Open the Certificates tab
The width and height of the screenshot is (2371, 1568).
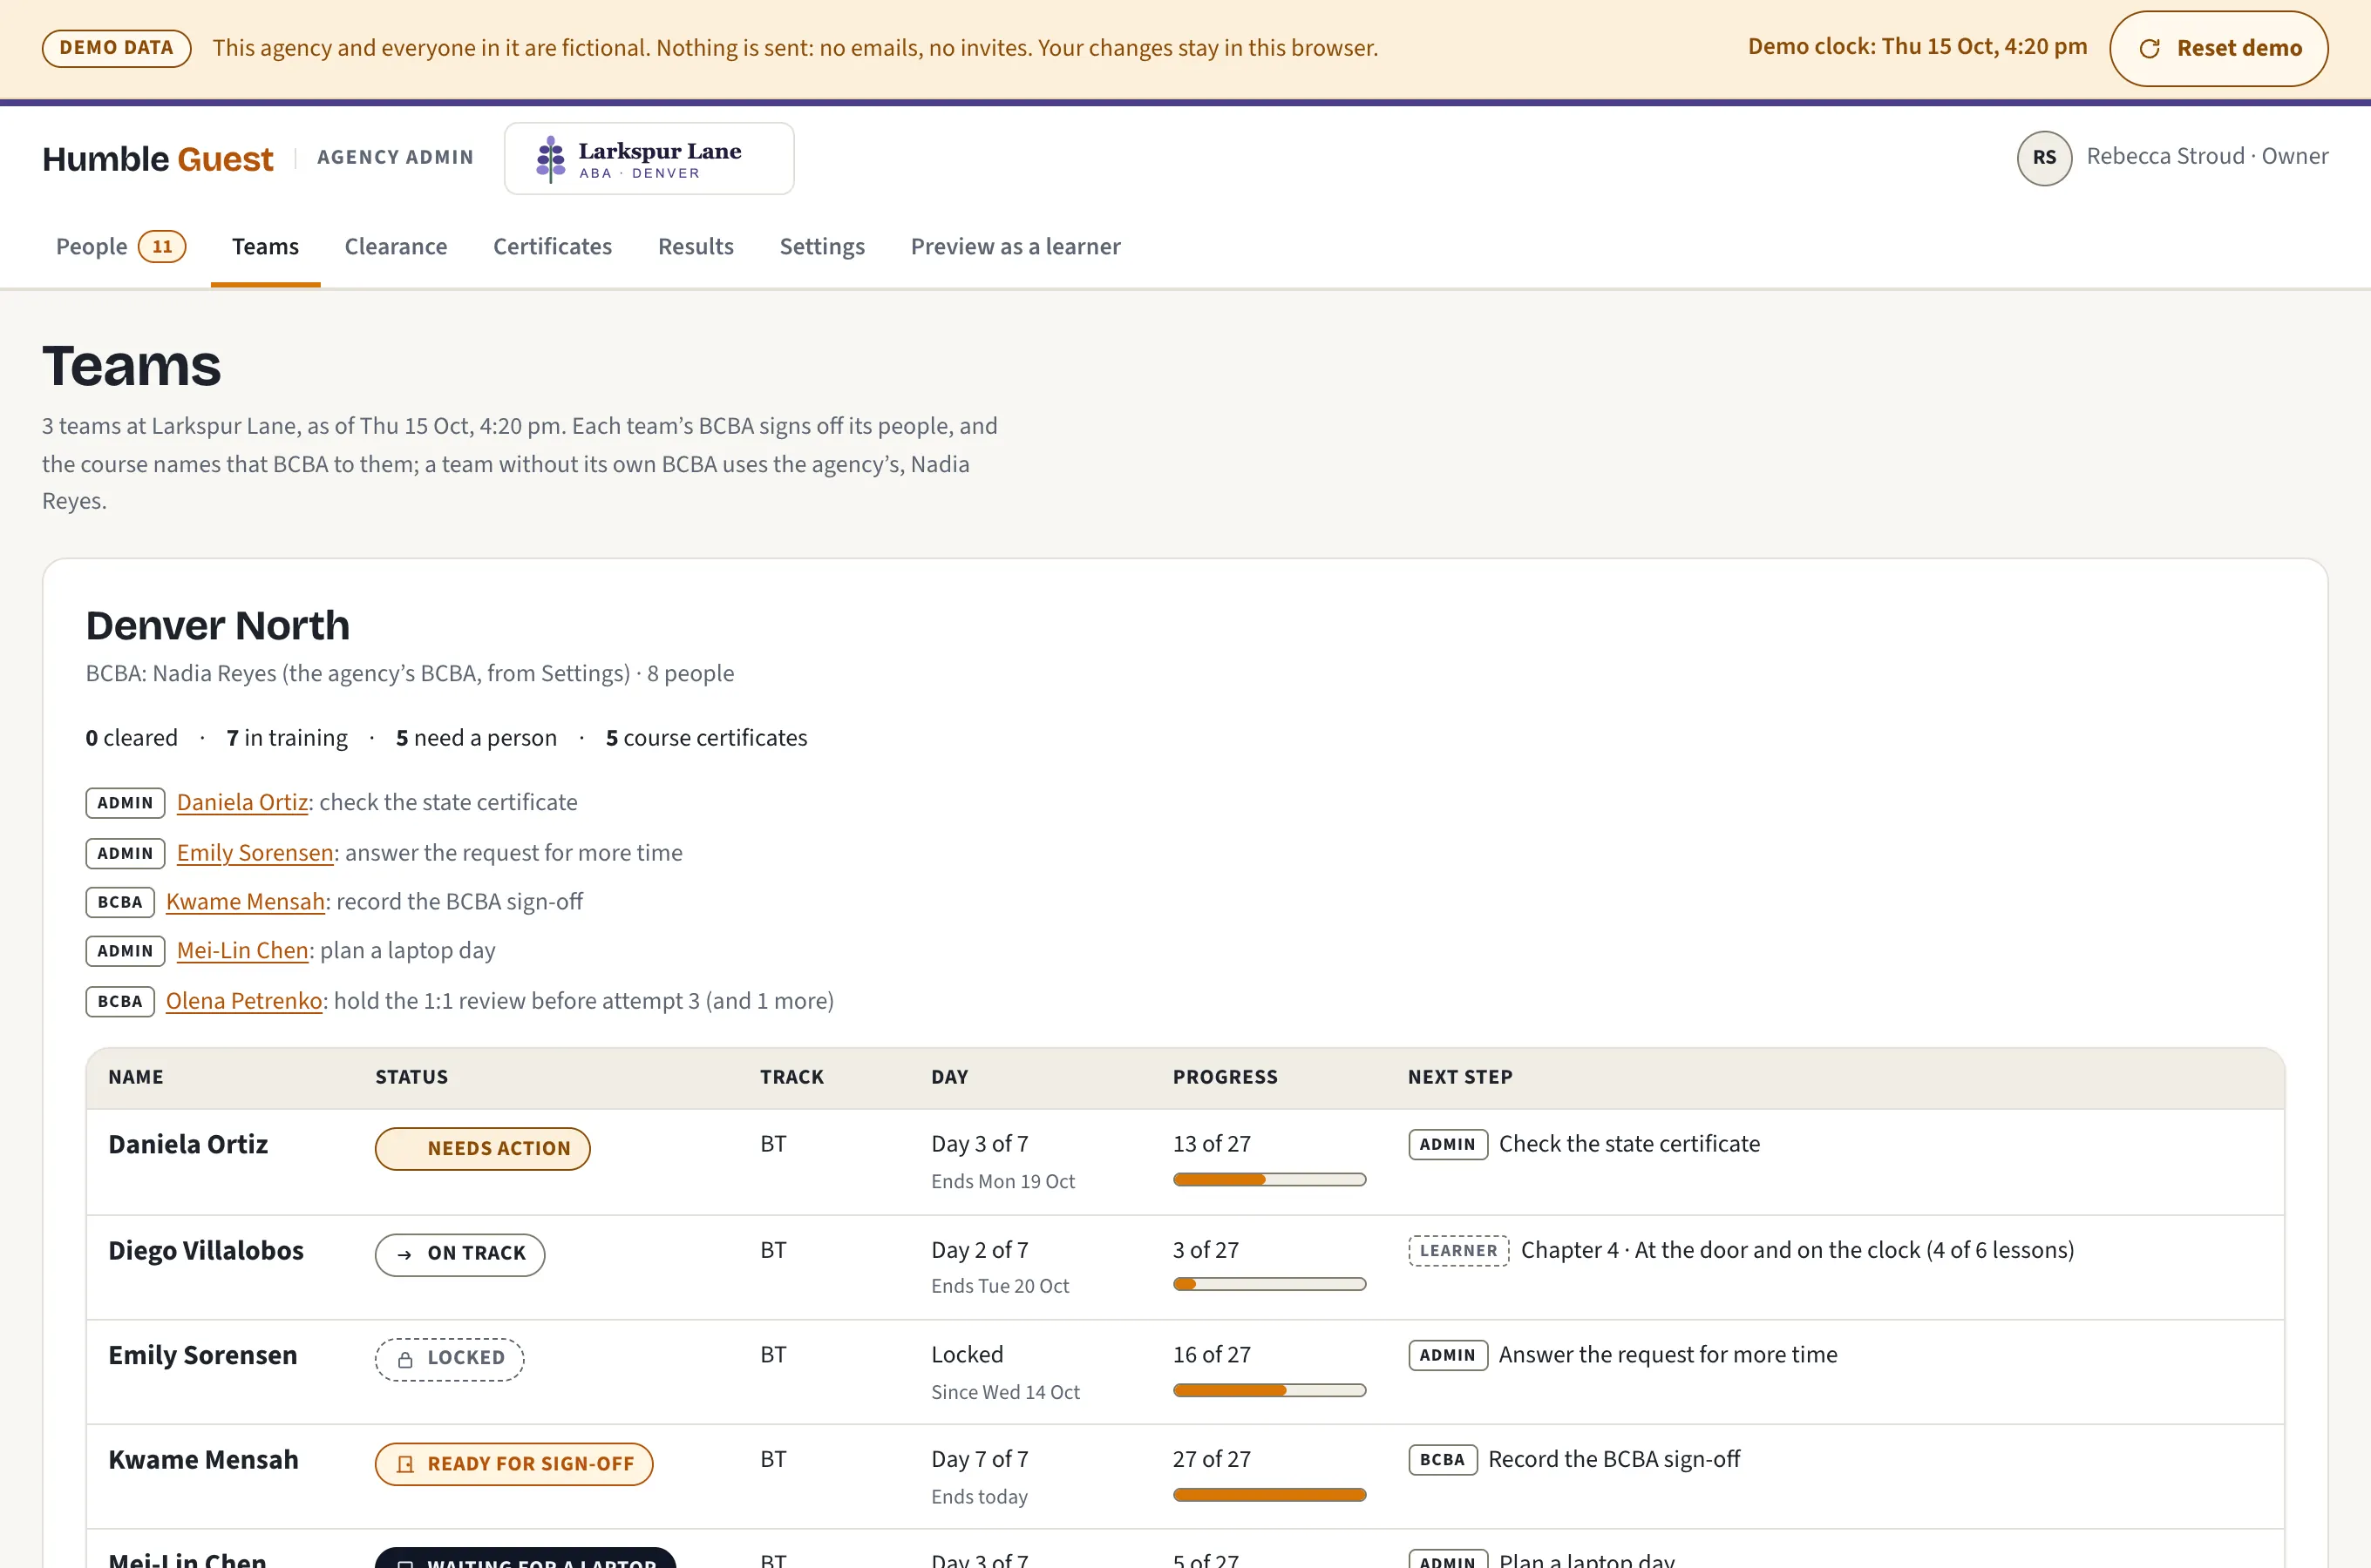[553, 247]
